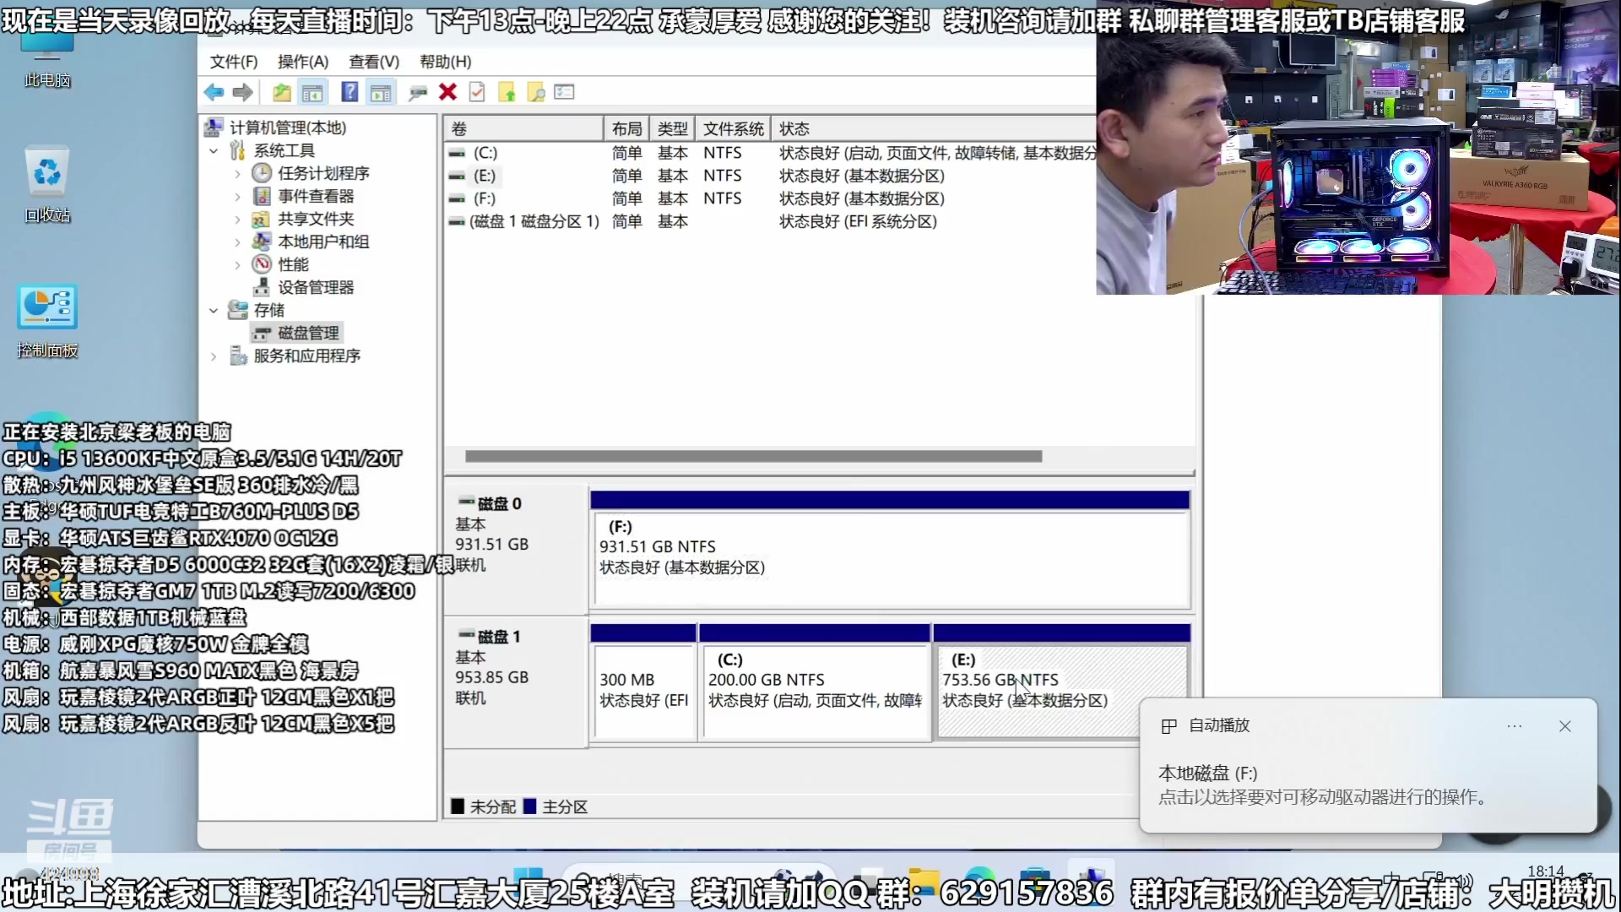Open the 查看(V) menu

click(x=374, y=62)
